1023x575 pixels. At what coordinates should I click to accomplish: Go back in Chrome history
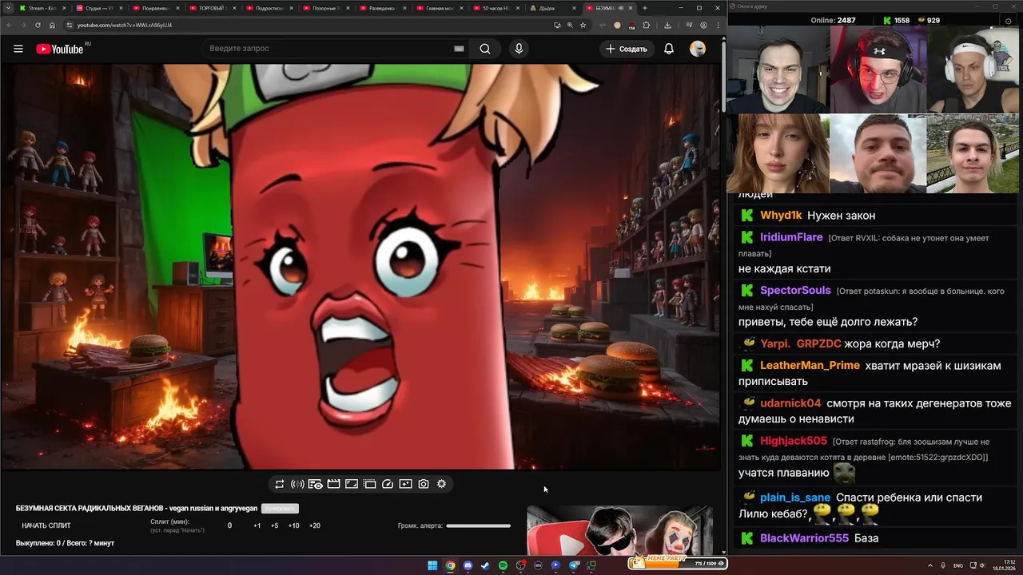(x=9, y=25)
